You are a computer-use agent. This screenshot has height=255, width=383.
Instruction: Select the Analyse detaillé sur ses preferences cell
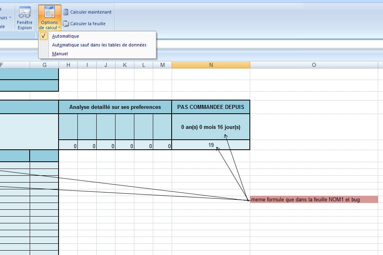tap(115, 107)
